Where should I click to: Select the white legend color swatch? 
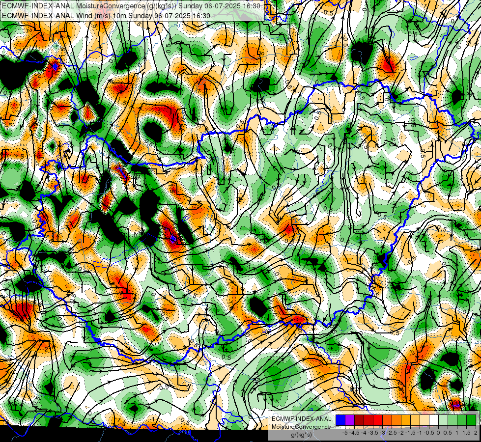(434, 420)
